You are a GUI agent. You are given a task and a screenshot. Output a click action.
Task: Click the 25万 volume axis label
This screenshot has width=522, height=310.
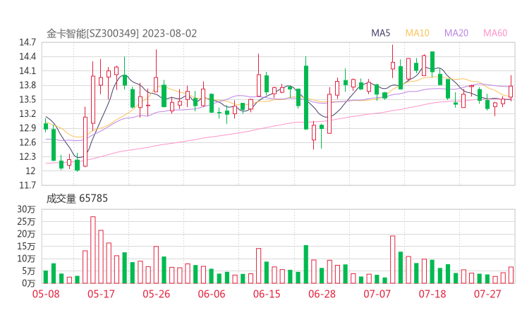(26, 221)
